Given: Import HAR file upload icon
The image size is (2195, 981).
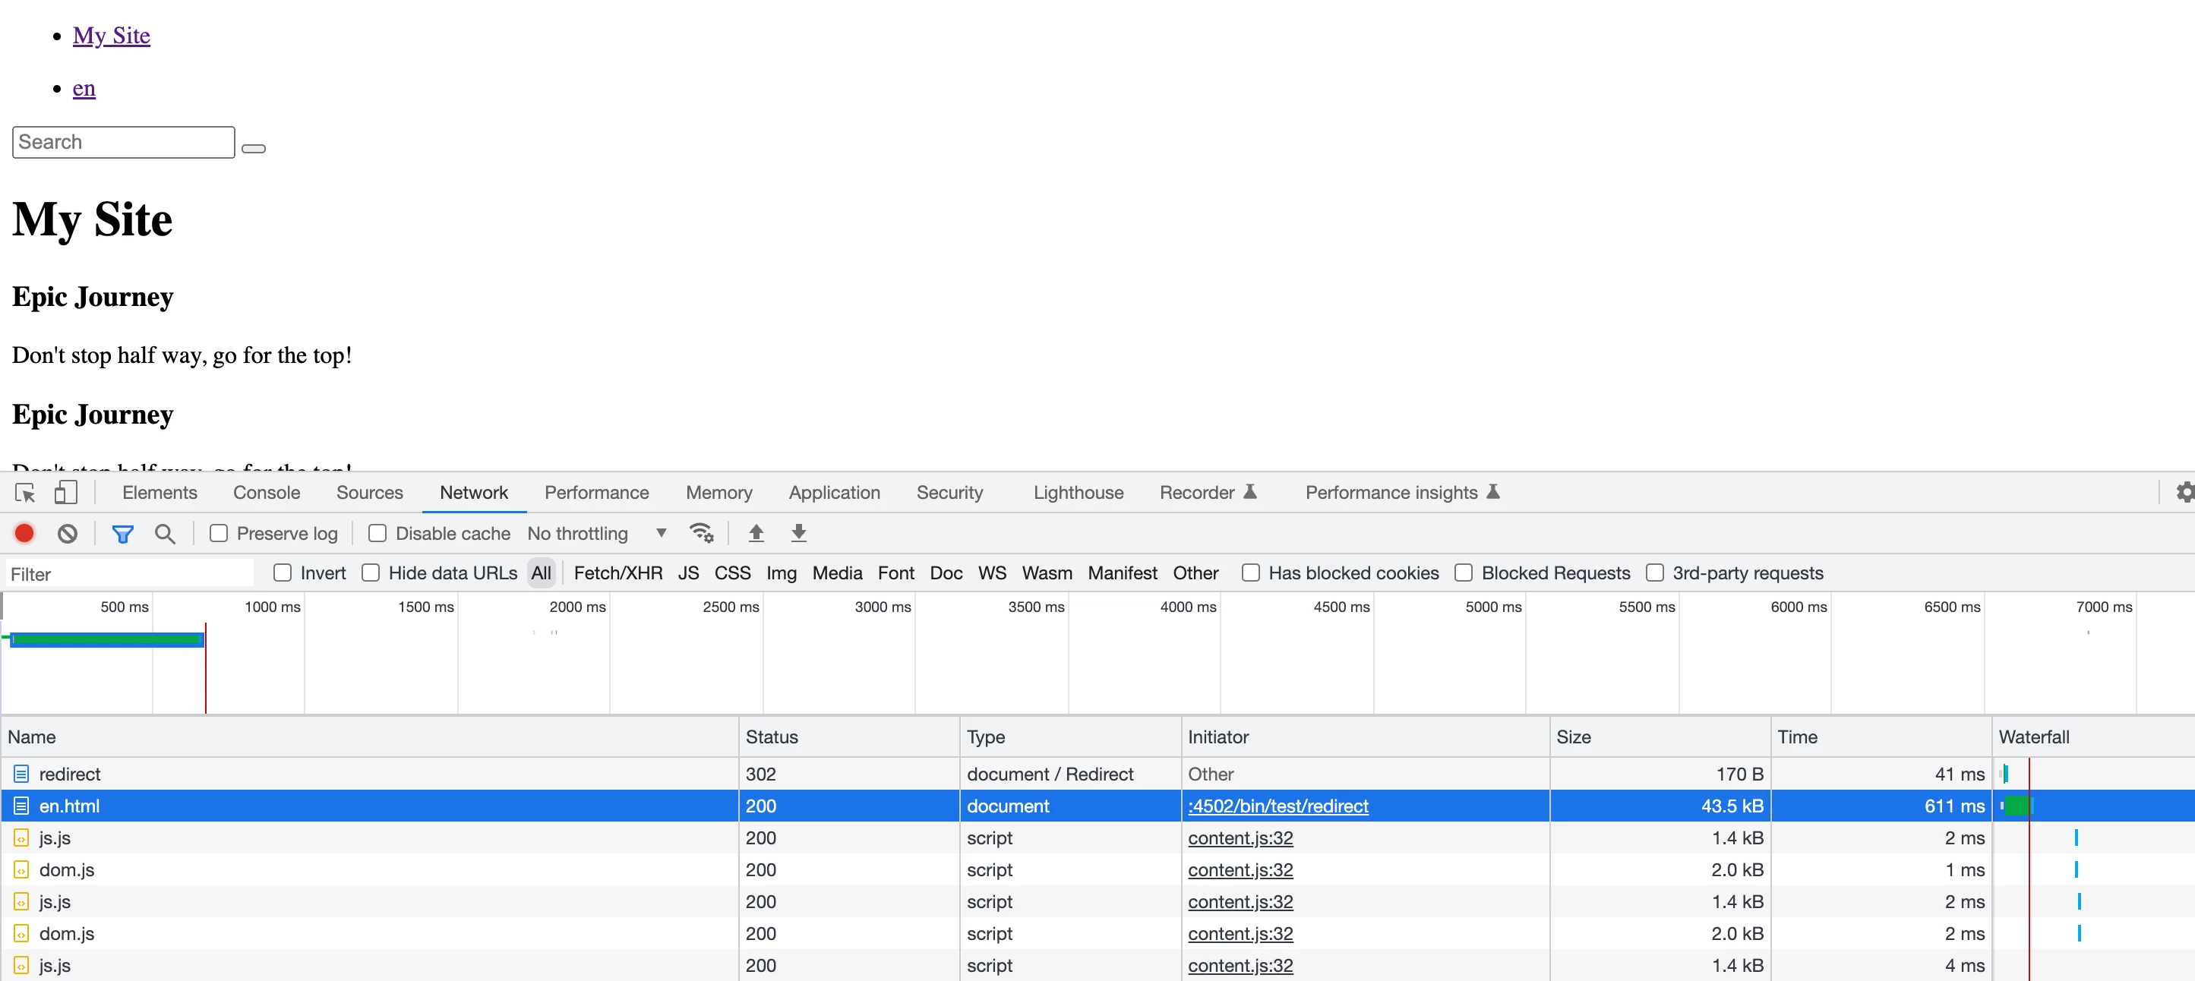Looking at the screenshot, I should pos(756,534).
